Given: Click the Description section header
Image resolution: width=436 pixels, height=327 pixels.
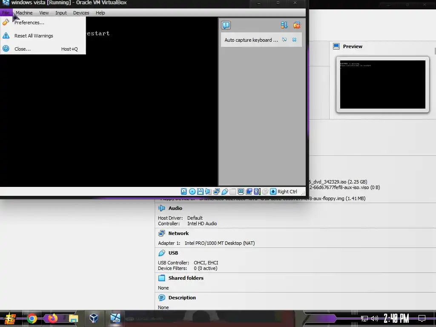Looking at the screenshot, I should tap(182, 298).
